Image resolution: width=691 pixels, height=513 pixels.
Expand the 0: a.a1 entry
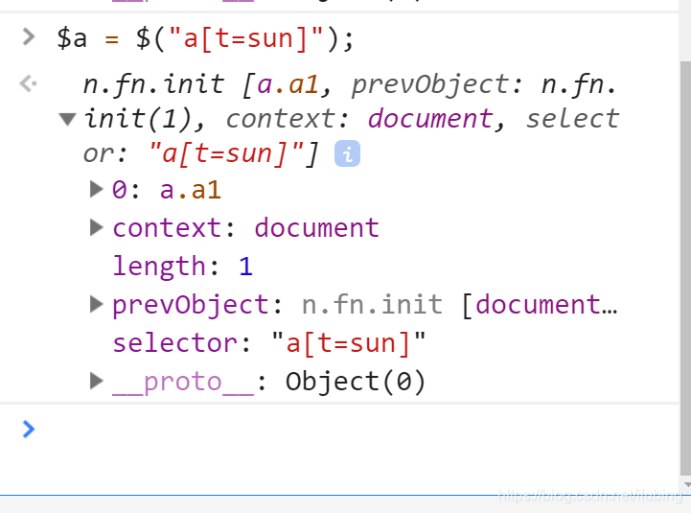[x=96, y=190]
